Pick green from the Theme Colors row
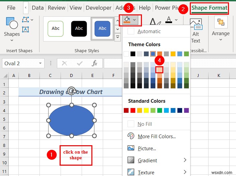 click(x=186, y=54)
